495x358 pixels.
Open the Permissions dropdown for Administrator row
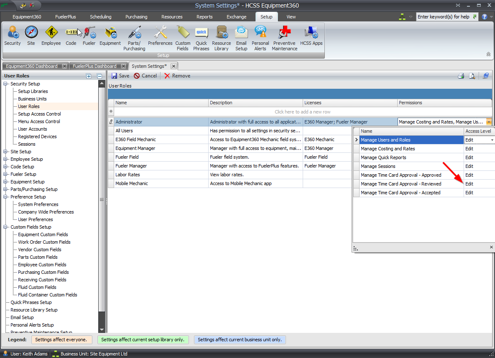[489, 121]
